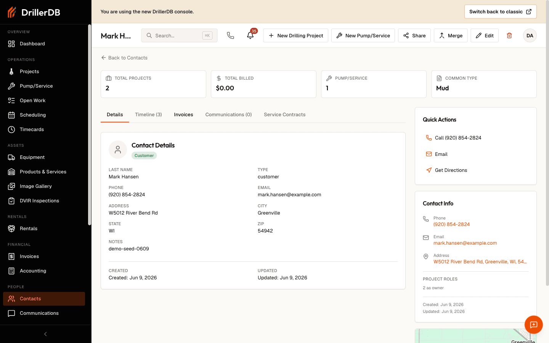Open the orange chat widget button
Image resolution: width=549 pixels, height=343 pixels.
pyautogui.click(x=534, y=325)
